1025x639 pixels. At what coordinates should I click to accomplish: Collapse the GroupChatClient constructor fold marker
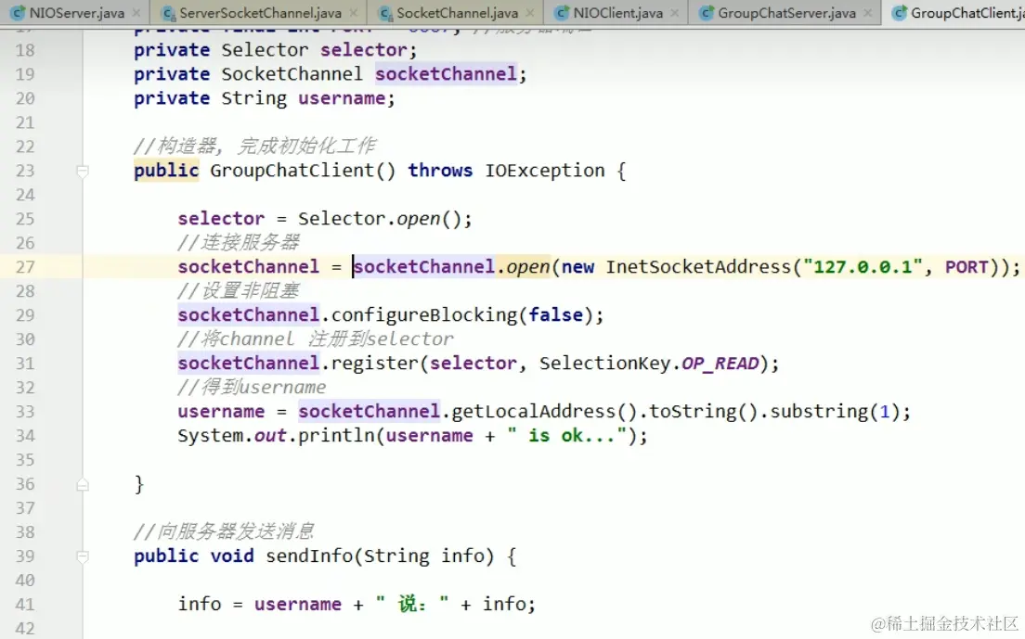pos(83,172)
